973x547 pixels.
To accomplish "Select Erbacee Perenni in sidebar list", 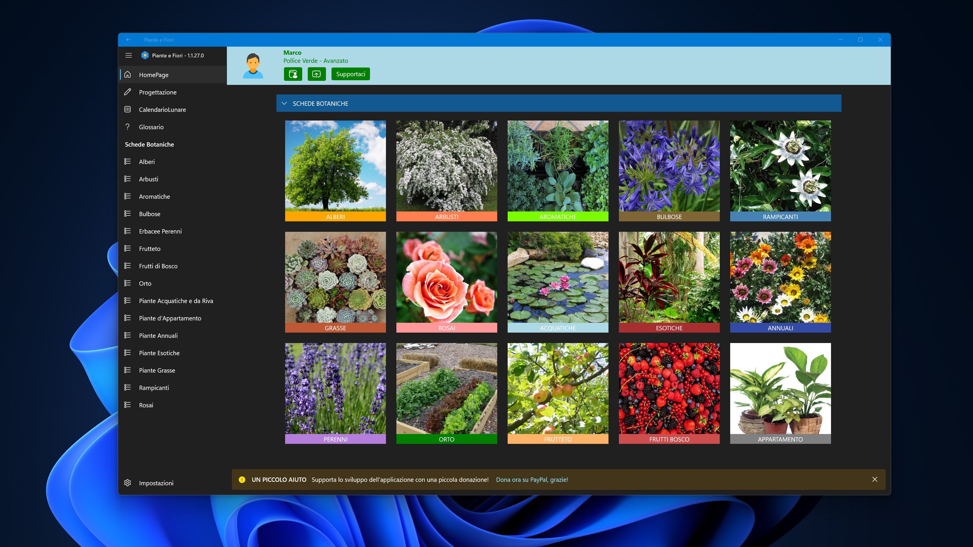I will (160, 231).
